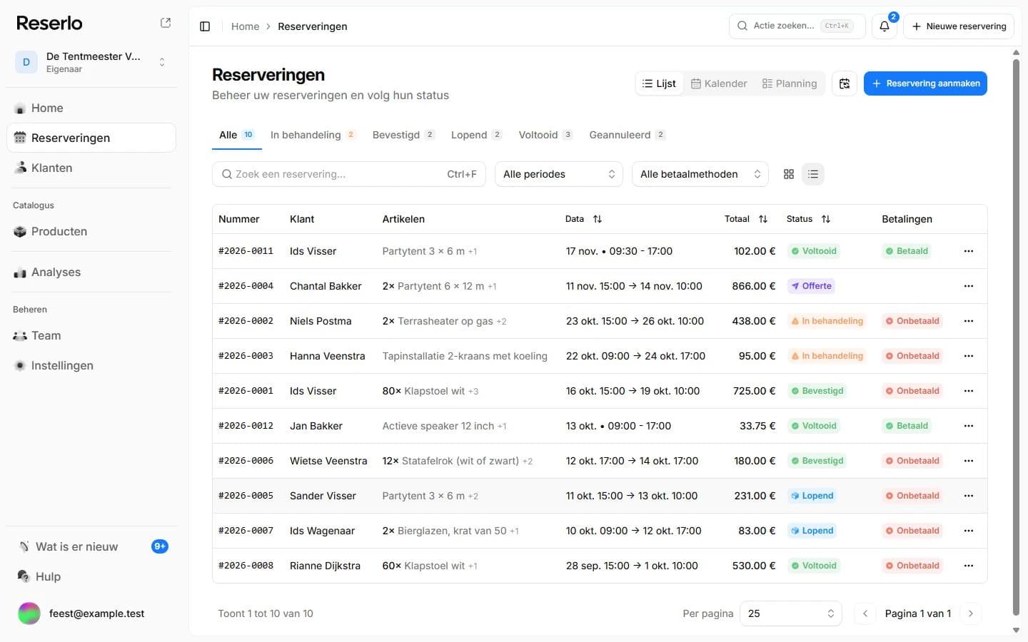Image resolution: width=1028 pixels, height=642 pixels.
Task: Click the Actie zoeken search box
Action: click(797, 26)
